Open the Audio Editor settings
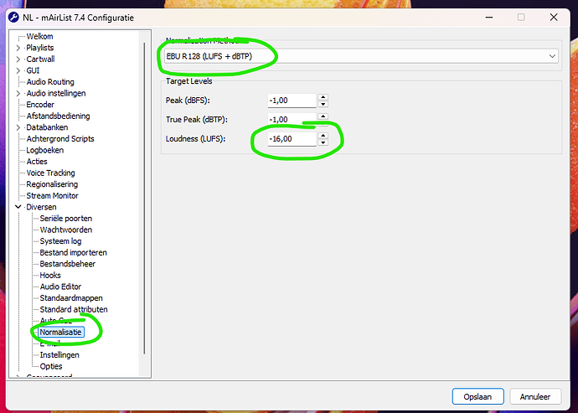This screenshot has height=413, width=578. point(60,287)
